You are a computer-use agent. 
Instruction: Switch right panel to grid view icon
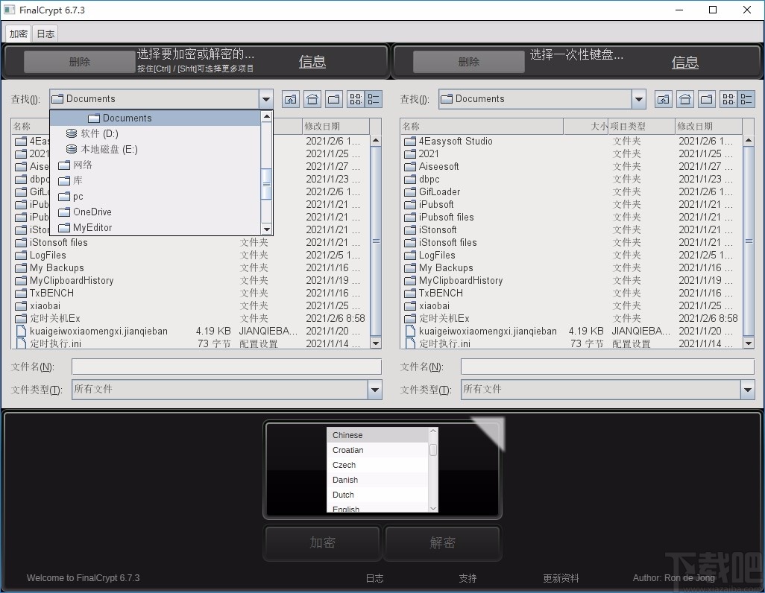[x=728, y=98]
